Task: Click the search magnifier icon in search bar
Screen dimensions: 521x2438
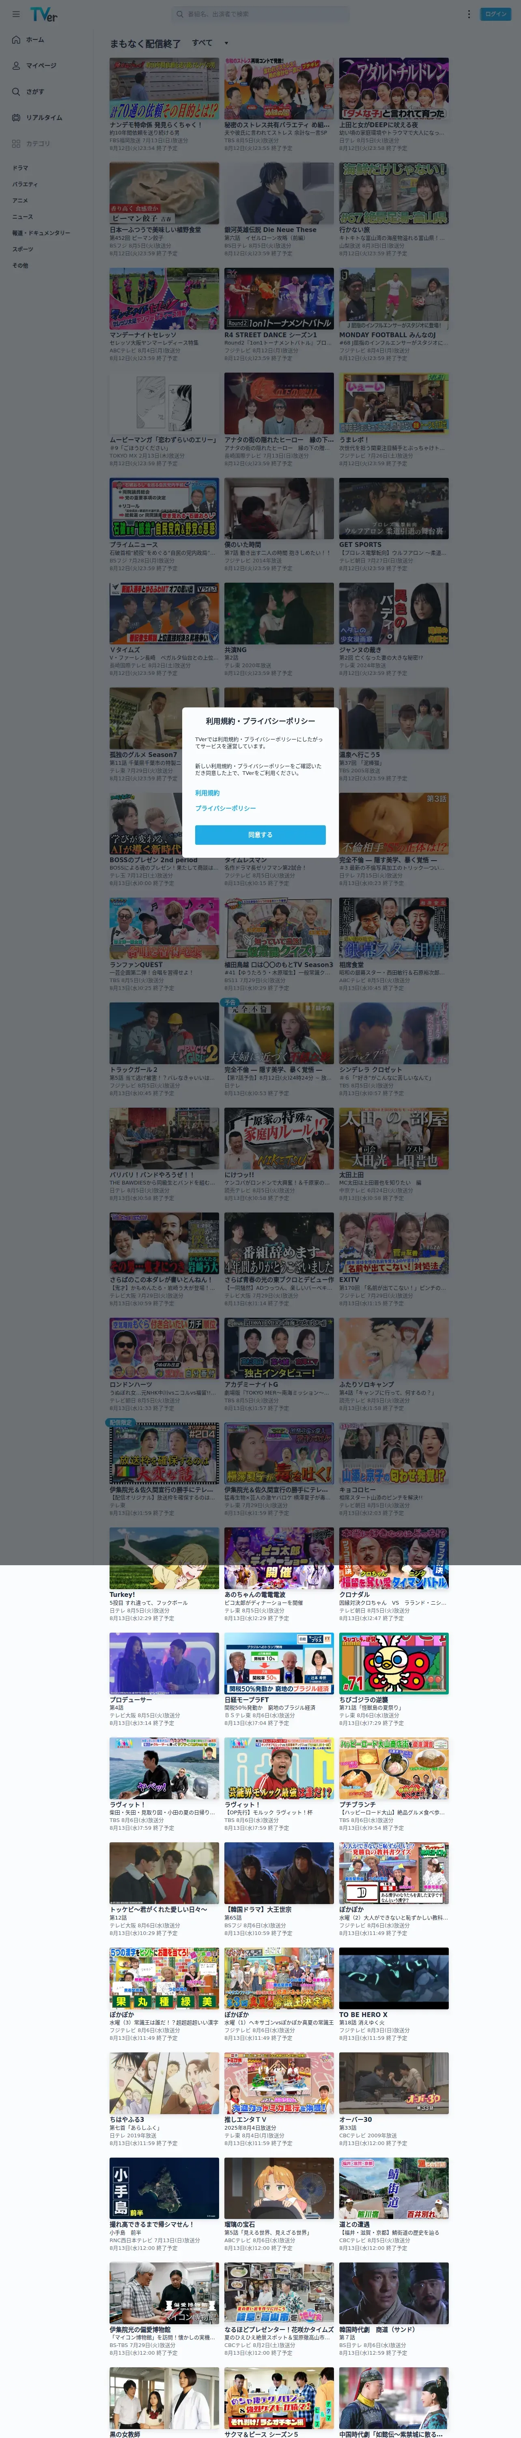Action: point(180,14)
